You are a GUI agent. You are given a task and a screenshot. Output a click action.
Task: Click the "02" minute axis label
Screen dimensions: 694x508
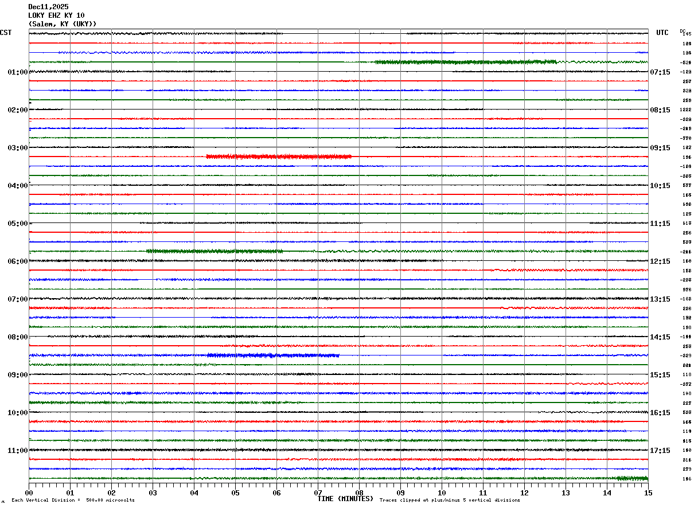click(111, 493)
